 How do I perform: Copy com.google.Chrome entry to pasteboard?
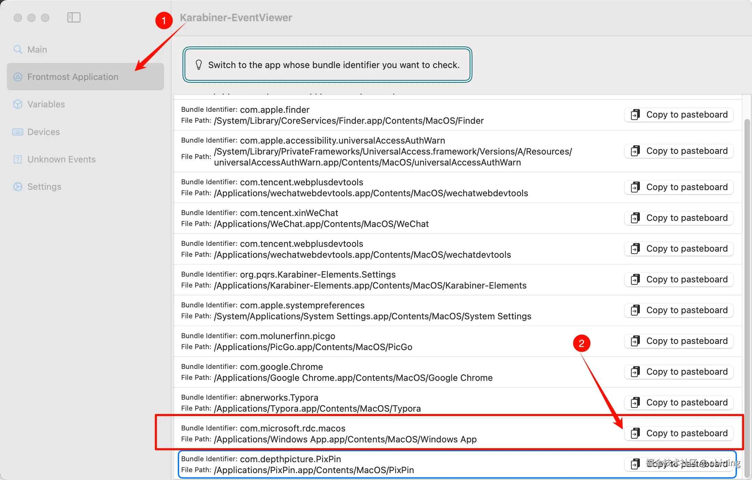pyautogui.click(x=679, y=372)
